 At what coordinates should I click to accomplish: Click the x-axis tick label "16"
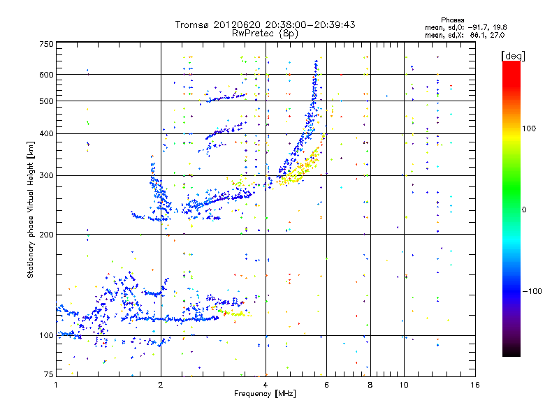point(475,385)
